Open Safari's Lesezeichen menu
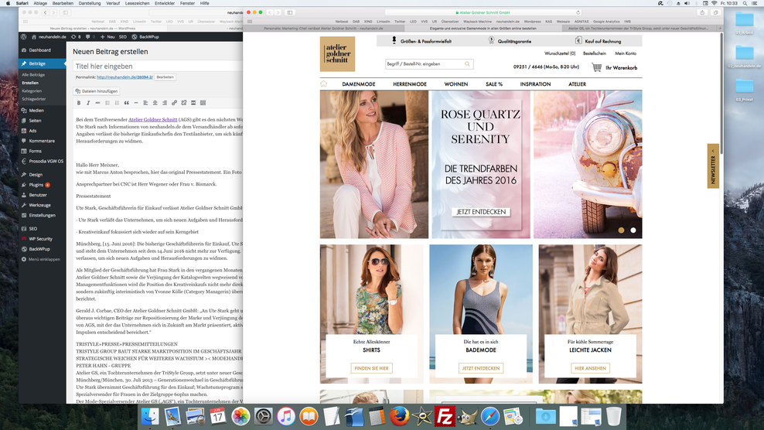Screen dimensions: 764x430 137,3
